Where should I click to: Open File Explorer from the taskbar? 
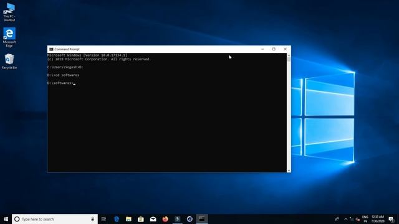coord(128,219)
